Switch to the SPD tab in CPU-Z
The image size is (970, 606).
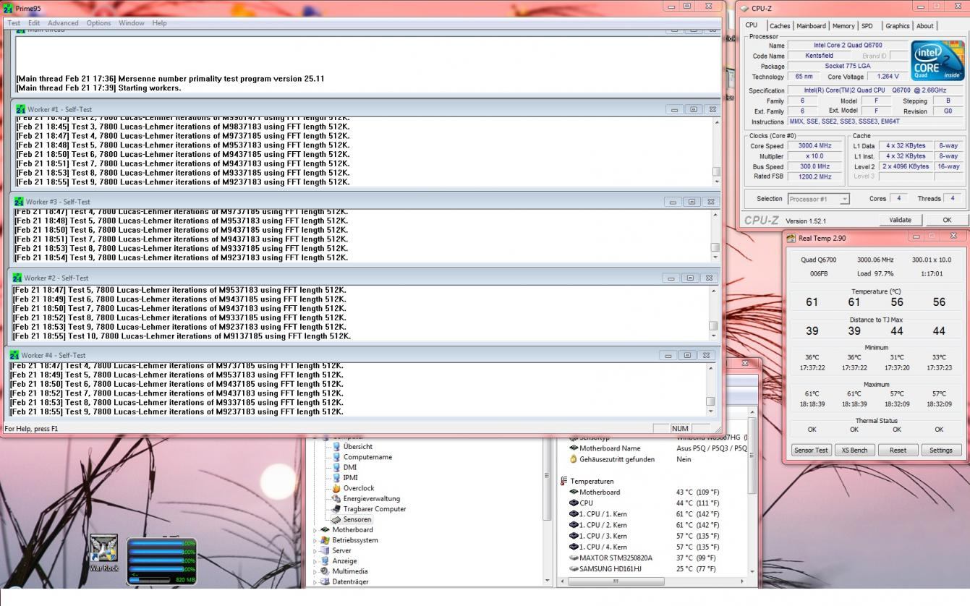pyautogui.click(x=867, y=26)
